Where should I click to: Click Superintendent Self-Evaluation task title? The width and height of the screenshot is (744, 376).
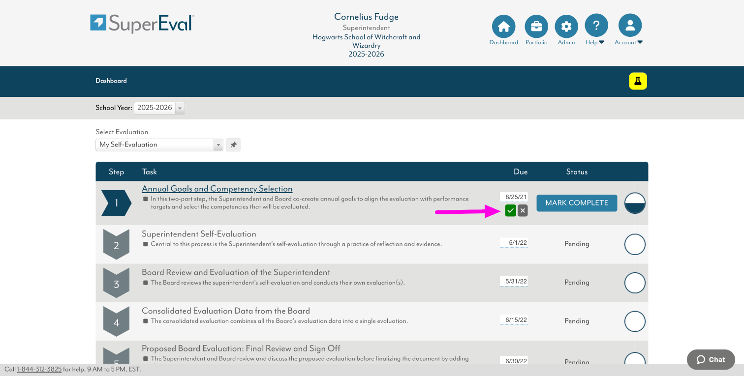tap(199, 234)
